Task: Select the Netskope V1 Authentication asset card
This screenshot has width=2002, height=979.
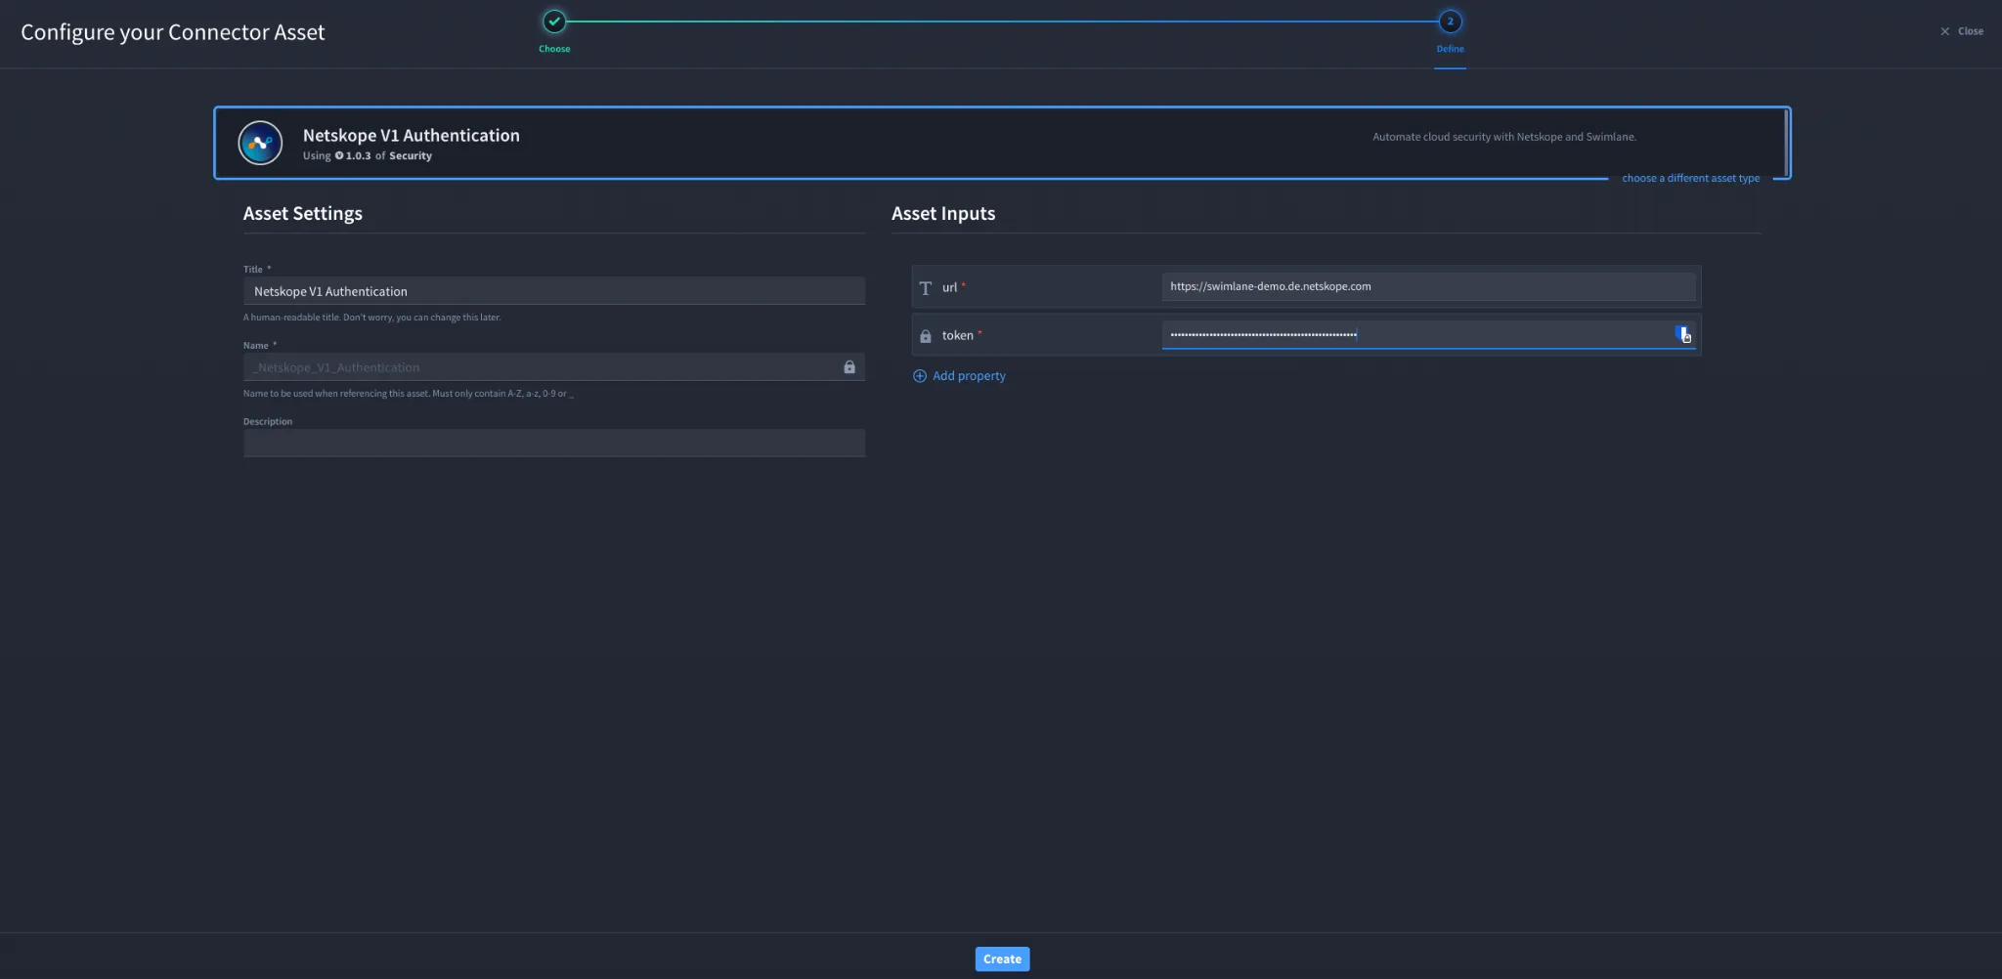Action: (1002, 143)
